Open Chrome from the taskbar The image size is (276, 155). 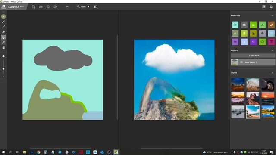38,152
